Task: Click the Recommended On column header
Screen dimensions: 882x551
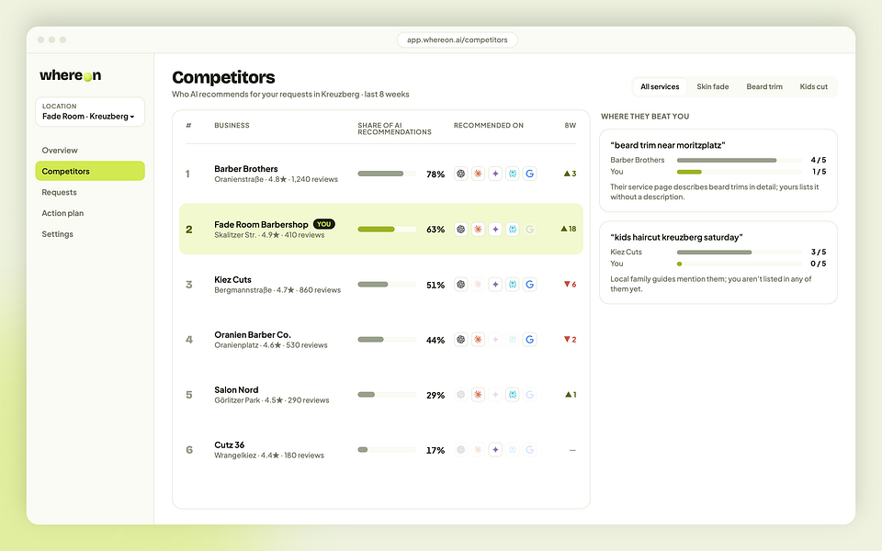Action: click(x=488, y=126)
